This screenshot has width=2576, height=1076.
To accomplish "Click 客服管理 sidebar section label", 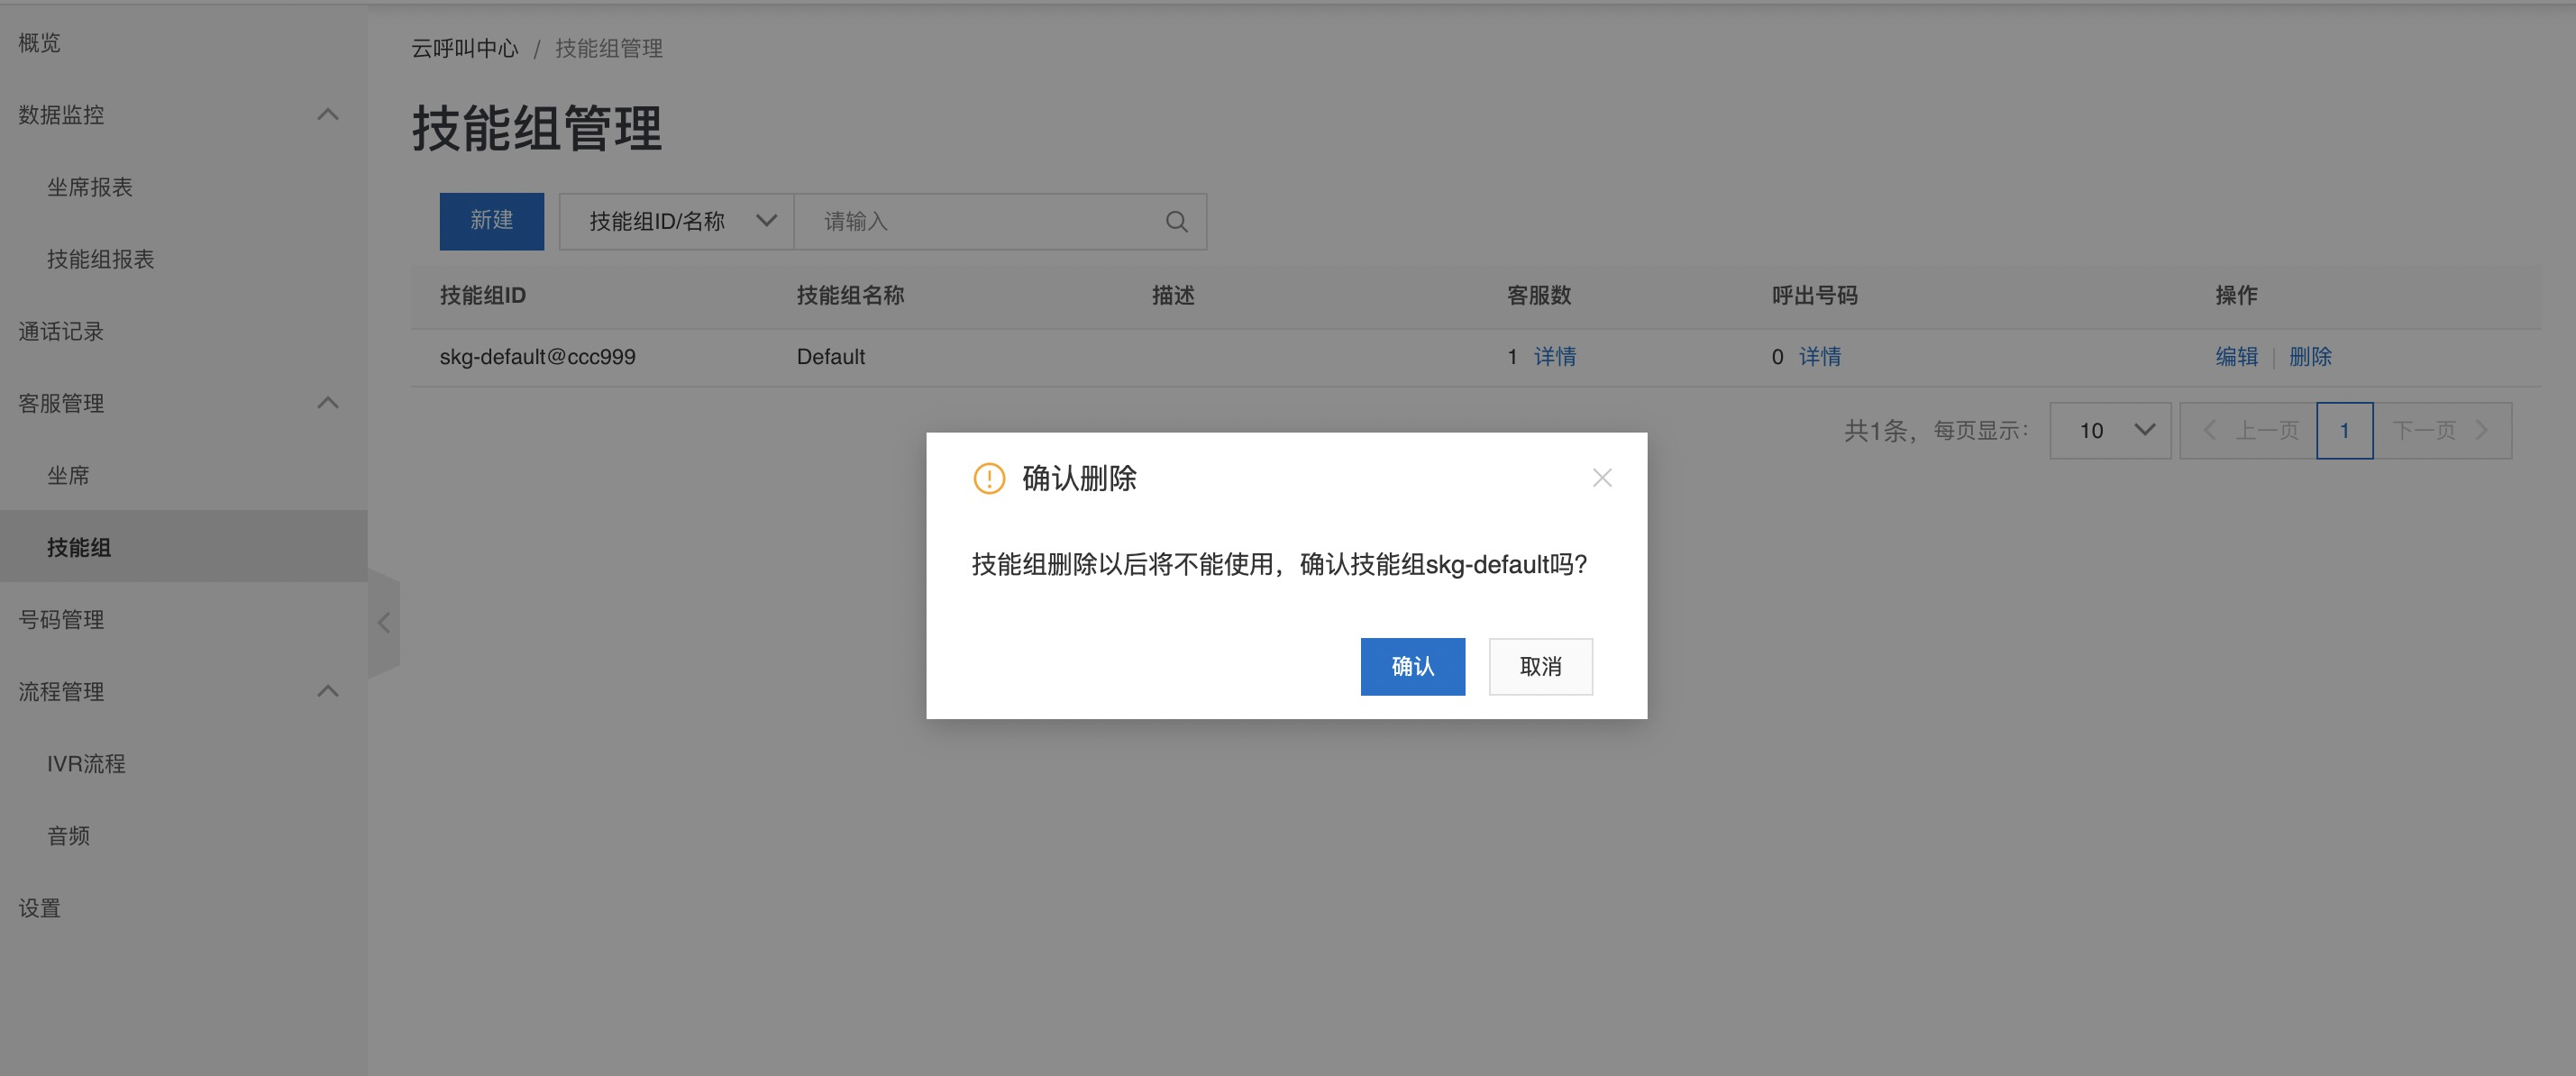I will [x=61, y=403].
